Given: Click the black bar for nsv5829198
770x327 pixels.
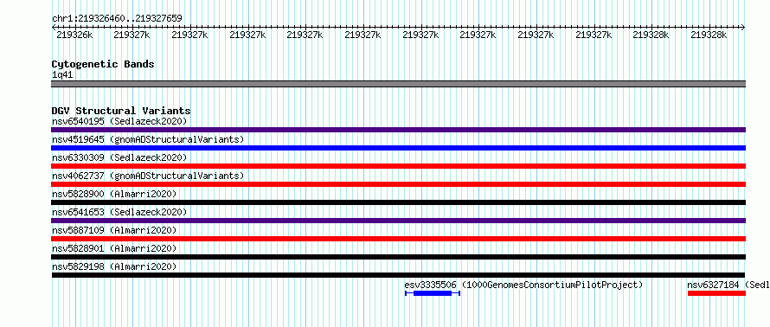Looking at the screenshot, I should [398, 275].
